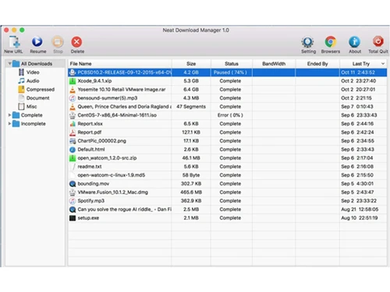Click the Total Quit power icon
This screenshot has height=292, width=390.
pyautogui.click(x=378, y=42)
